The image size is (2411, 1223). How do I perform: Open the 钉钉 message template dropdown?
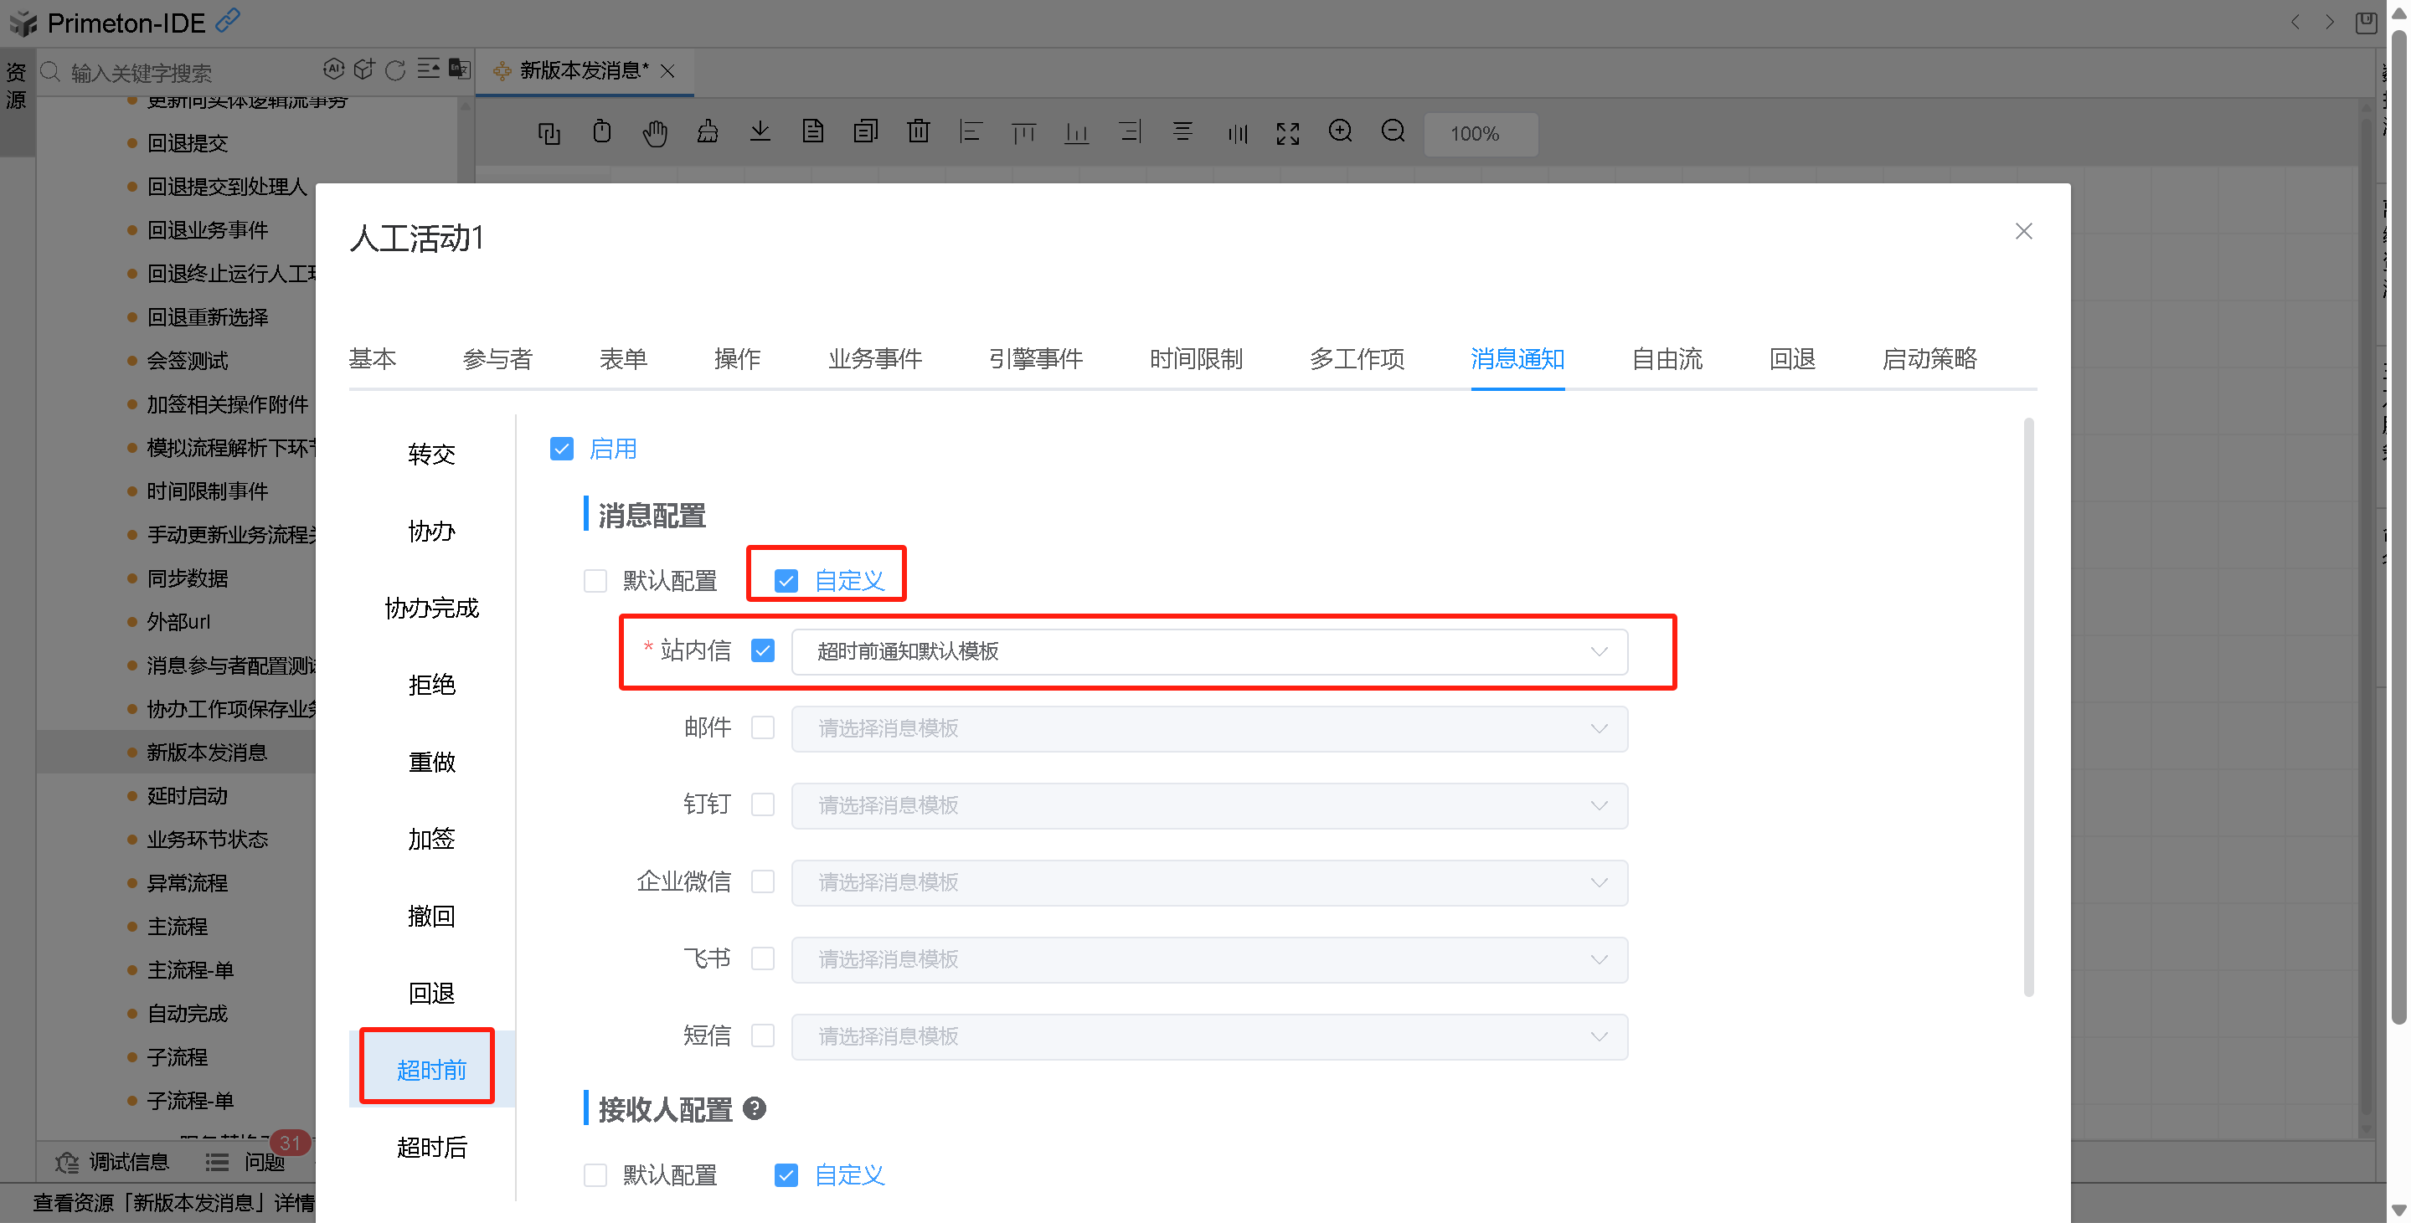coord(1208,805)
